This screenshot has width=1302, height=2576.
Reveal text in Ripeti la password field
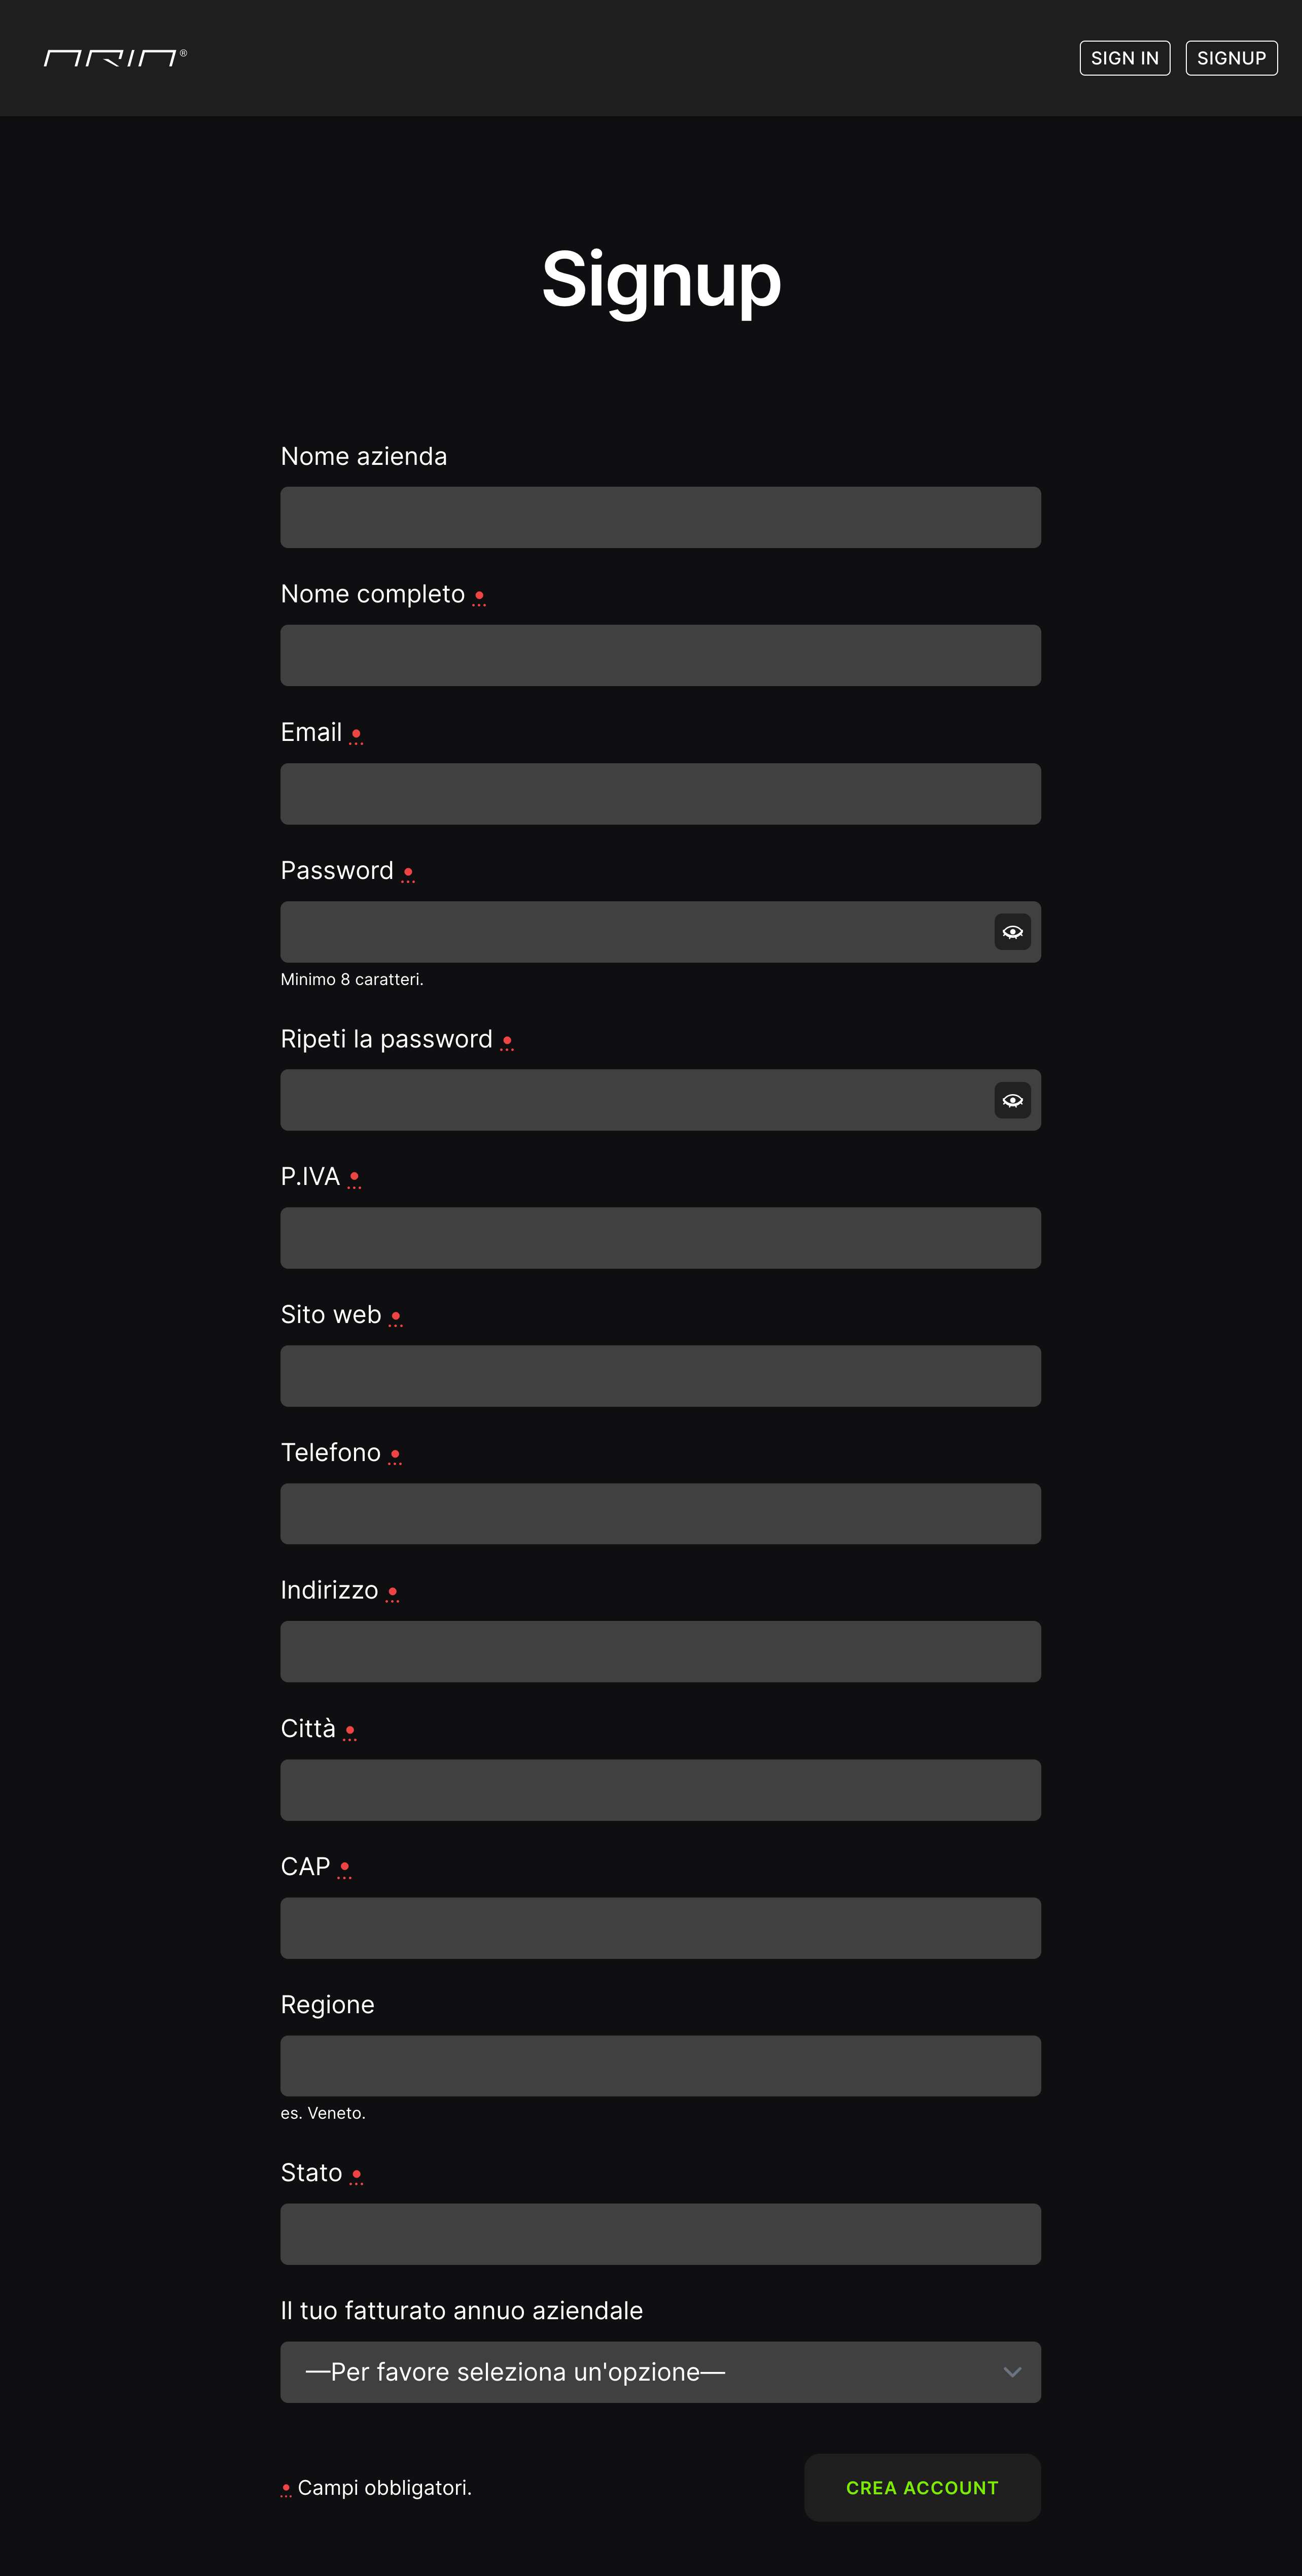pos(1012,1100)
